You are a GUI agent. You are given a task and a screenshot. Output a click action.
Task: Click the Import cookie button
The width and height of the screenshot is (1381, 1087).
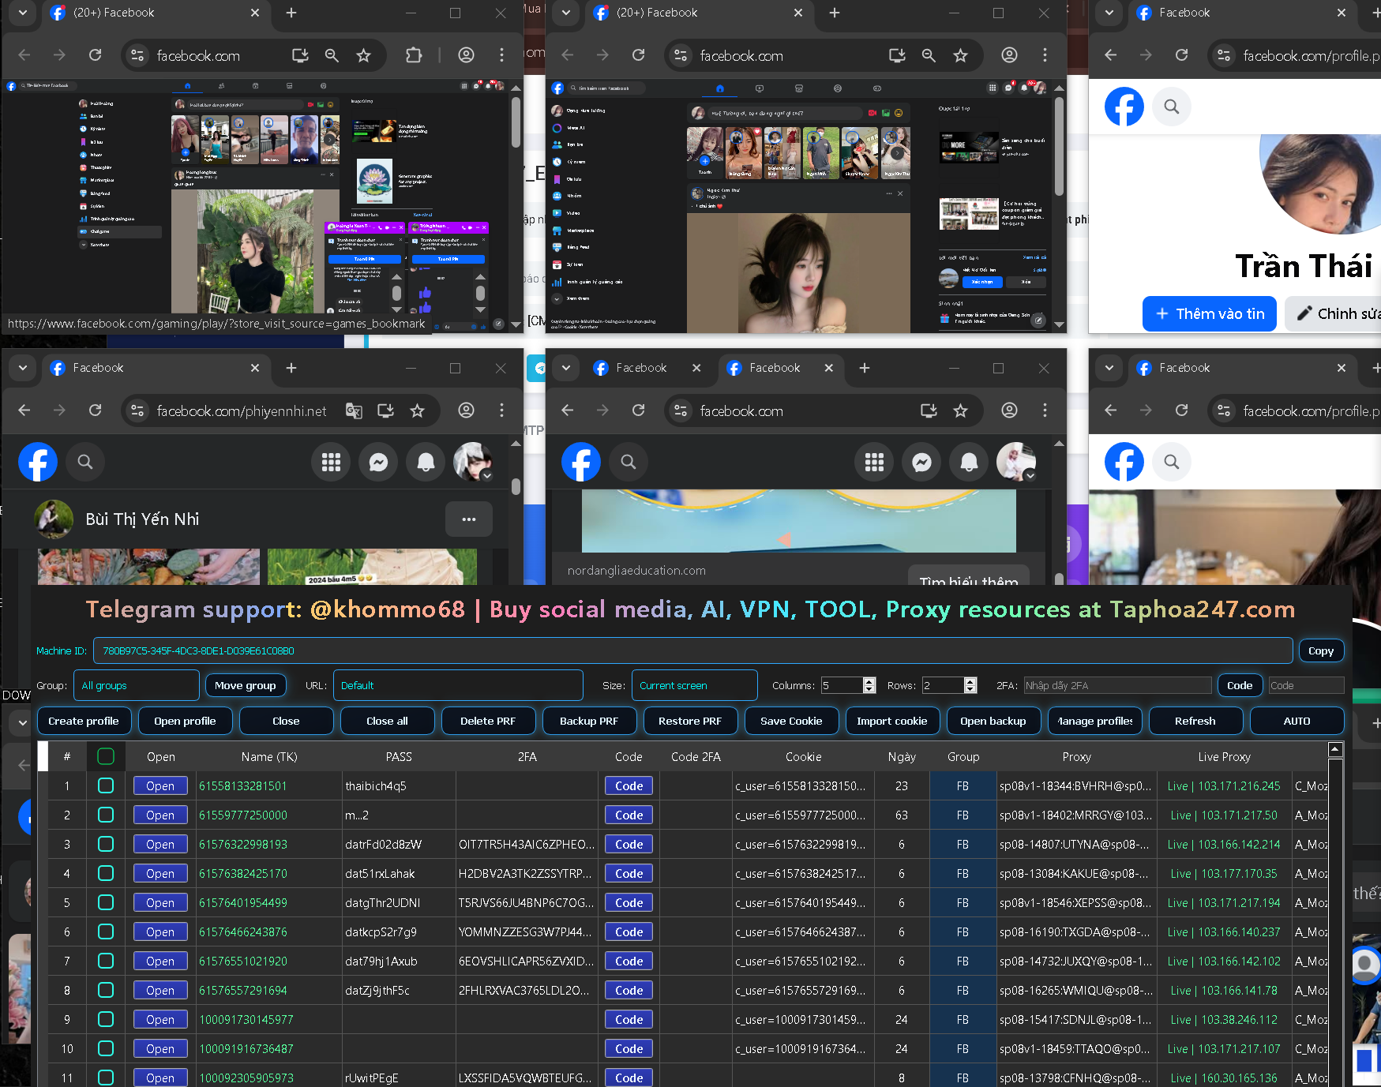pyautogui.click(x=892, y=721)
